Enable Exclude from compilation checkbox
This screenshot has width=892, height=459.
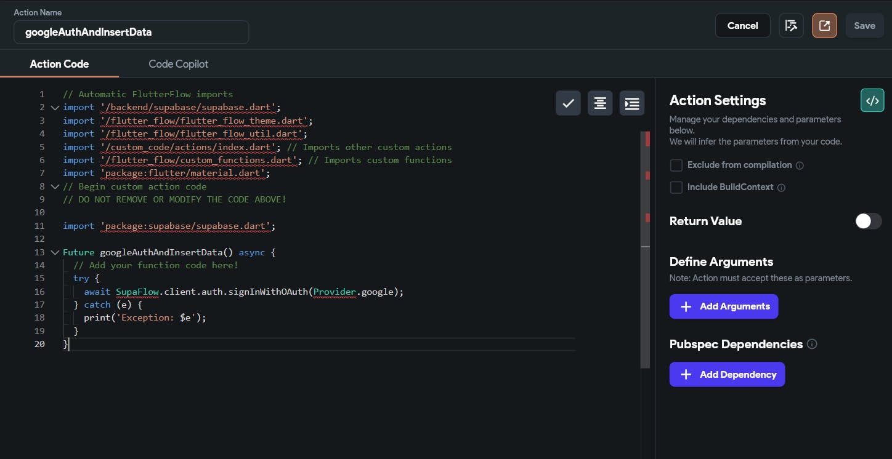(x=676, y=165)
